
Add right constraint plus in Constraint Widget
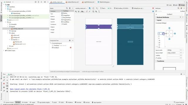click(175, 34)
